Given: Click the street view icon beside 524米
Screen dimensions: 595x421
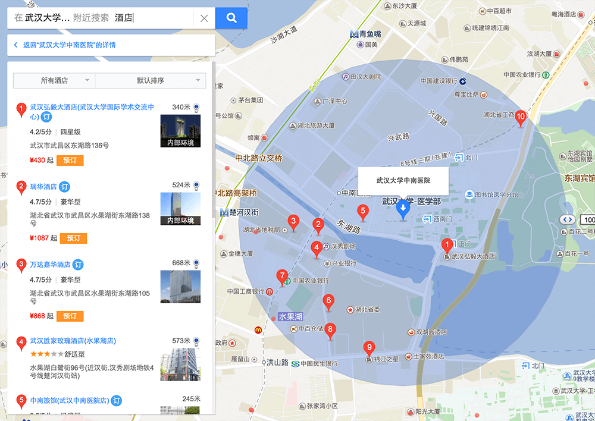Looking at the screenshot, I should coord(196,186).
